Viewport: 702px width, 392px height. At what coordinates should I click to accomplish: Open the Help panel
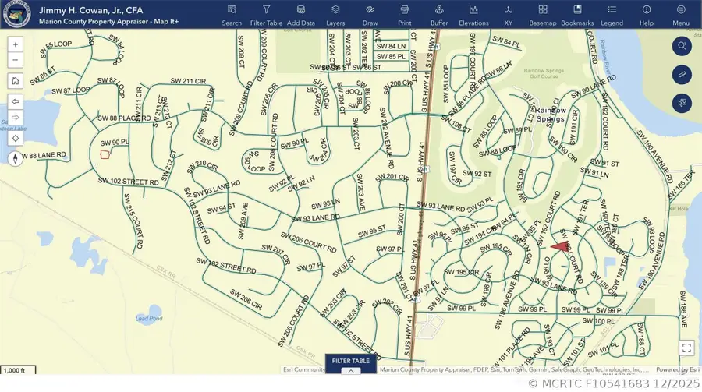[x=647, y=15]
